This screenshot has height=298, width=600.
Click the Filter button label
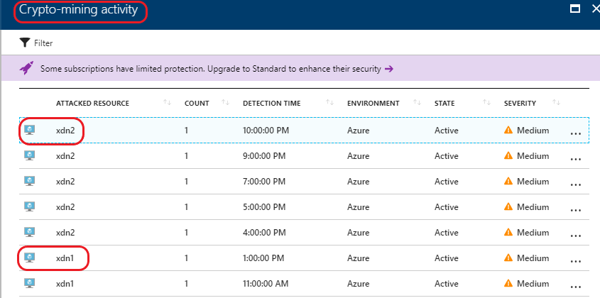43,43
